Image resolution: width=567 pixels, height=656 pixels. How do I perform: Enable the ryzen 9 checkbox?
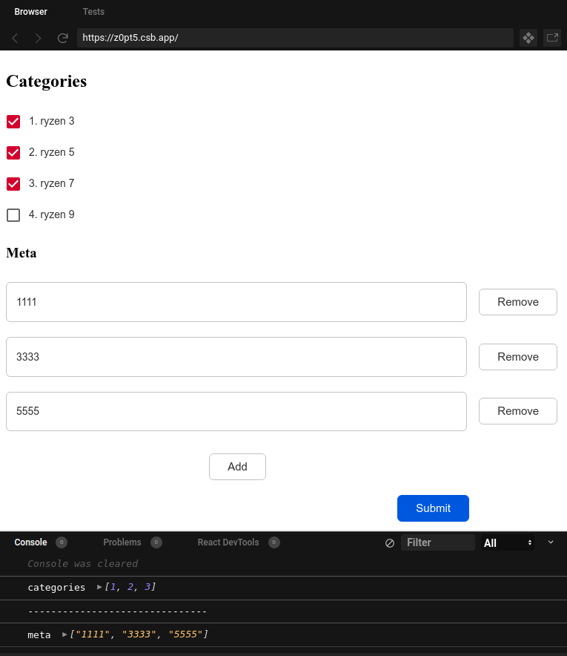13,215
